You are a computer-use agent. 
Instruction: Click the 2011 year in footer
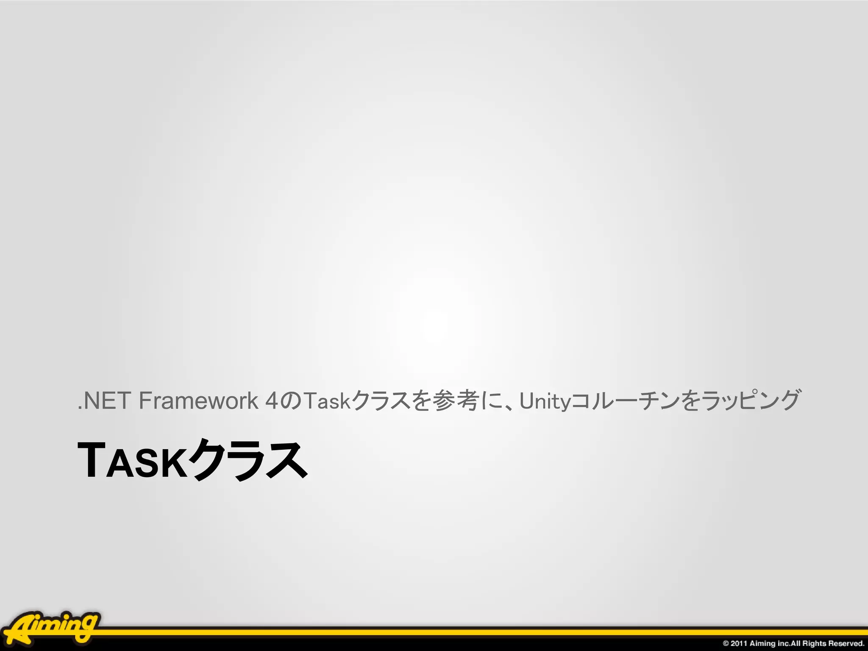(x=739, y=643)
